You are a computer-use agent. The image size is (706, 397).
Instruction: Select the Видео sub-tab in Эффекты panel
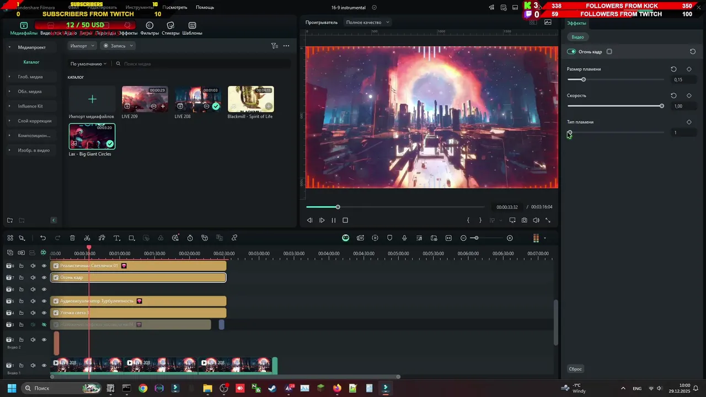(577, 37)
